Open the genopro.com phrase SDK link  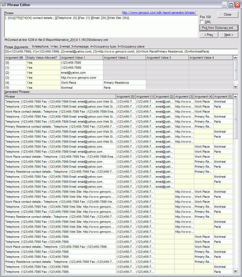pyautogui.click(x=159, y=13)
